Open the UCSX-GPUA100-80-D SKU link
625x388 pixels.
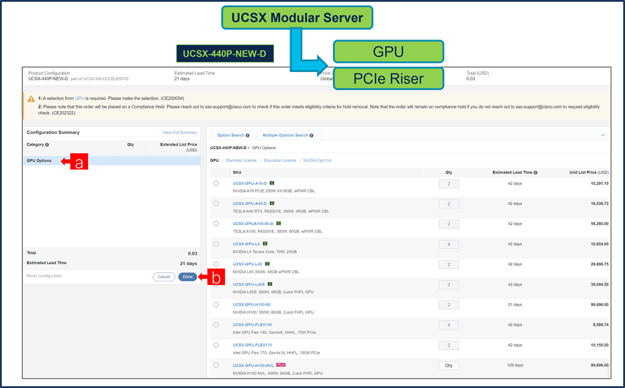[253, 224]
